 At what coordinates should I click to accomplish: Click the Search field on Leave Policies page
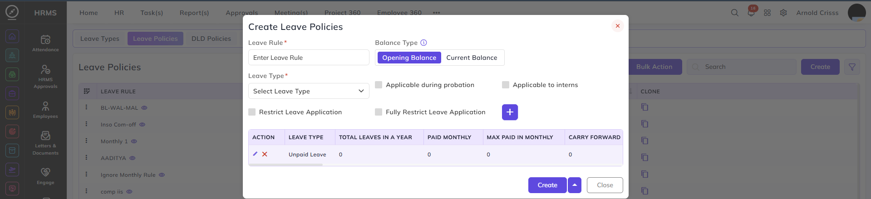pyautogui.click(x=742, y=67)
